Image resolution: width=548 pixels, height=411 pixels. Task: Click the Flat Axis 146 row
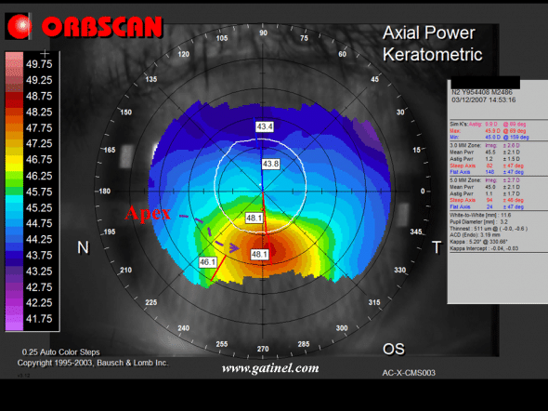tap(487, 172)
